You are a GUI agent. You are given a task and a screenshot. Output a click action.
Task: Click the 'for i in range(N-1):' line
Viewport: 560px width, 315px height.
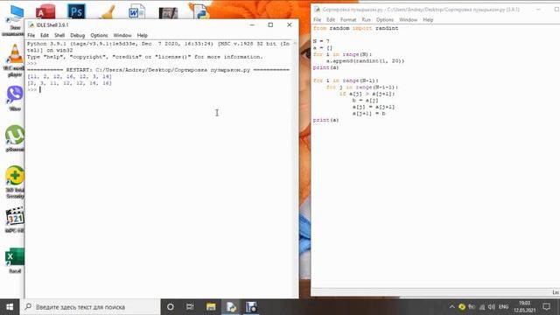346,80
